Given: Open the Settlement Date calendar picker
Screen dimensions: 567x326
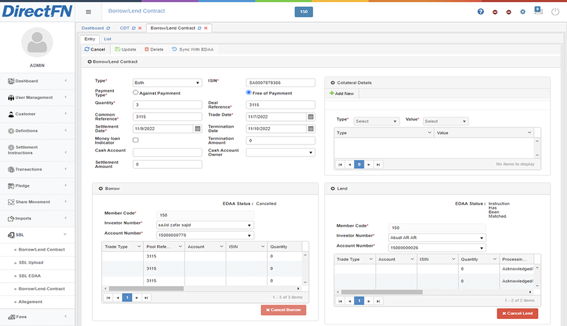Looking at the screenshot, I should [x=198, y=129].
